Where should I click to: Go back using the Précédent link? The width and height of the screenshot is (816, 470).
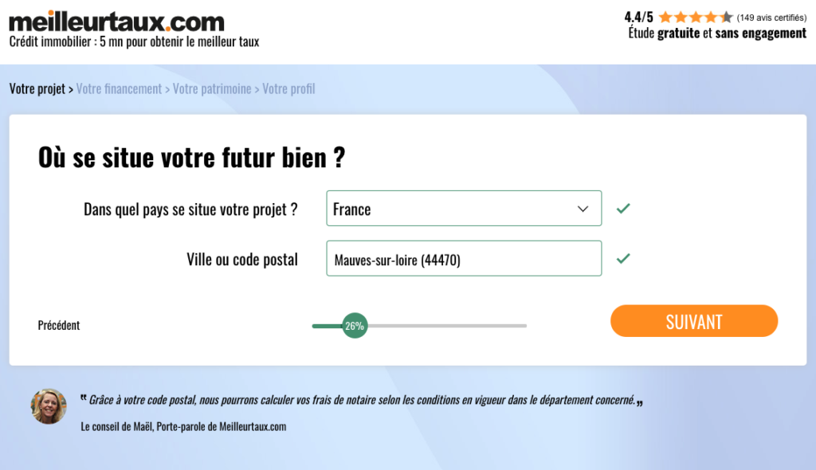pos(59,325)
